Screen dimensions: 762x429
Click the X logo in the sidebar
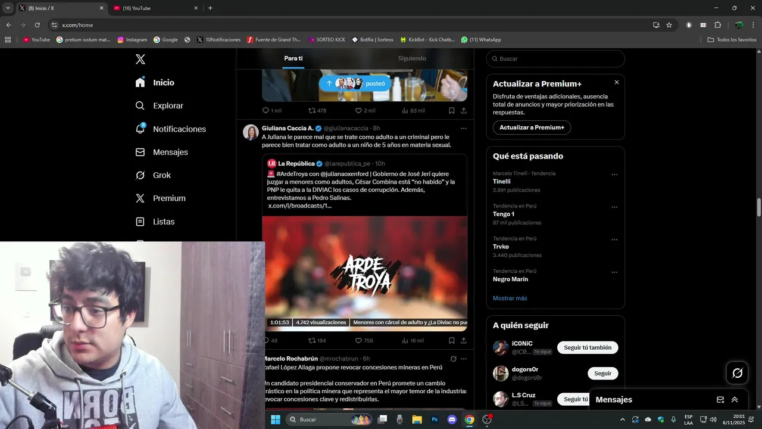point(140,59)
